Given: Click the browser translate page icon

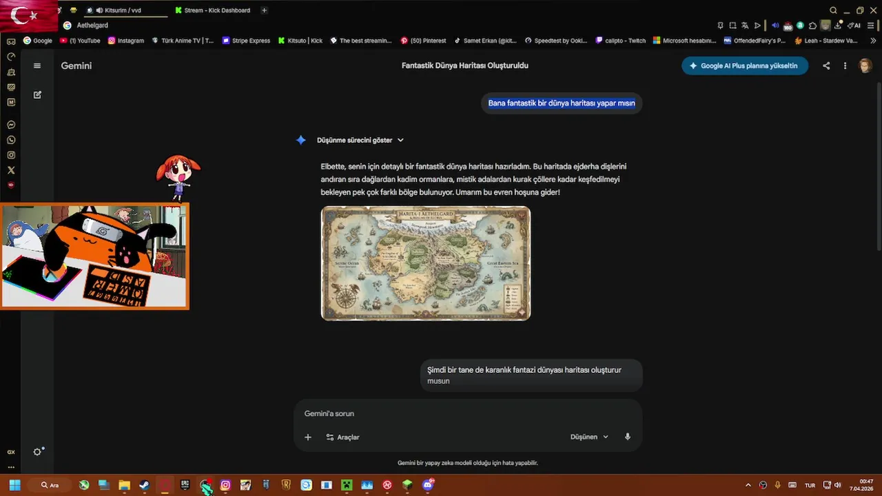Looking at the screenshot, I should [x=745, y=25].
